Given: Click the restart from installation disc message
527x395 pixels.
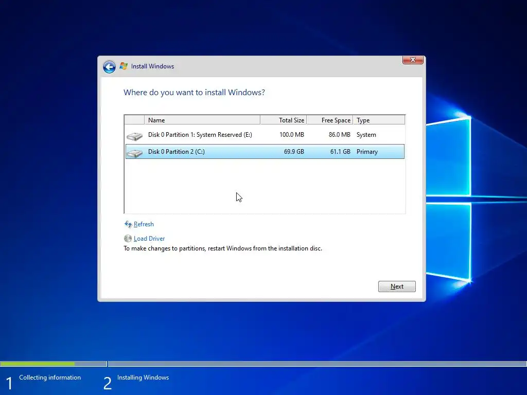Looking at the screenshot, I should click(x=223, y=248).
